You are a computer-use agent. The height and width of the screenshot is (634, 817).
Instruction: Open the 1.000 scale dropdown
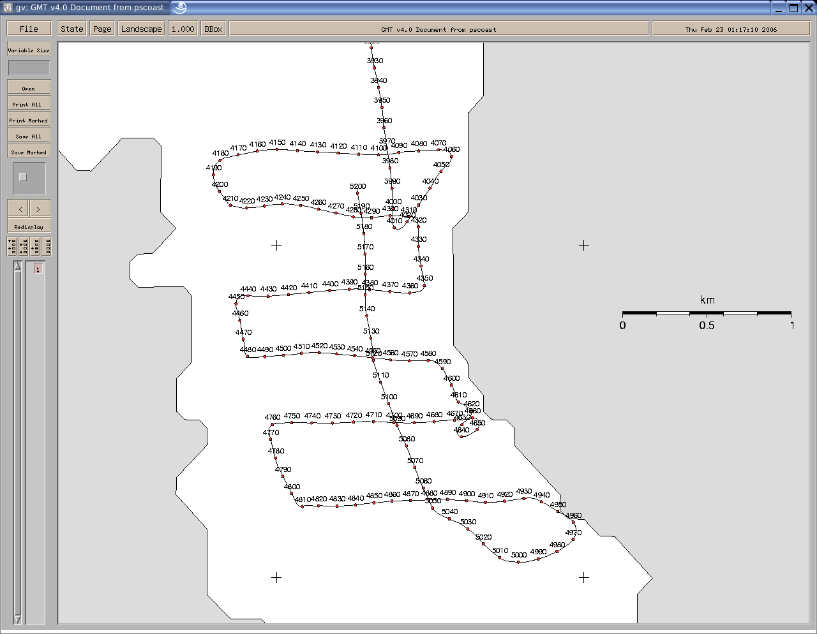(x=183, y=29)
